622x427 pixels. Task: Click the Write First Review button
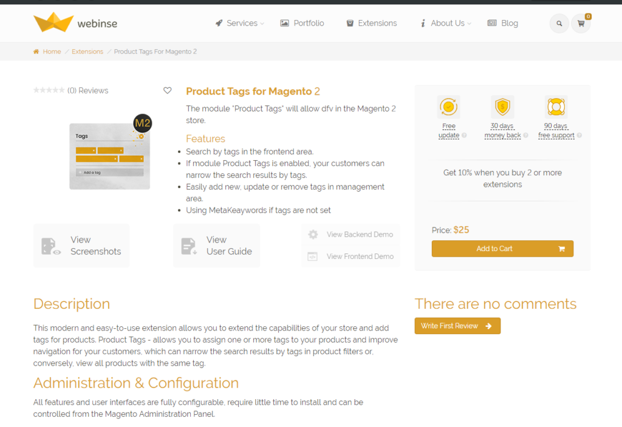click(x=457, y=326)
